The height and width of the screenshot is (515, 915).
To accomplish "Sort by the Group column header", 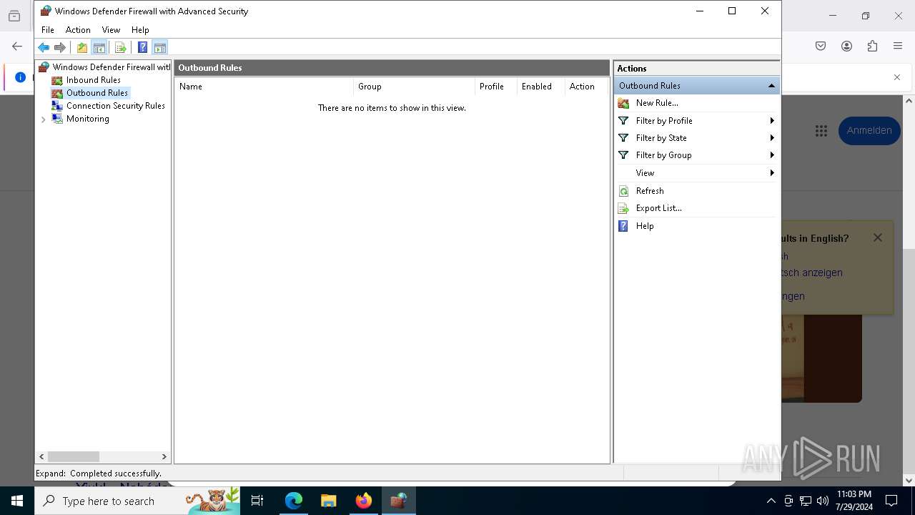I will point(414,87).
